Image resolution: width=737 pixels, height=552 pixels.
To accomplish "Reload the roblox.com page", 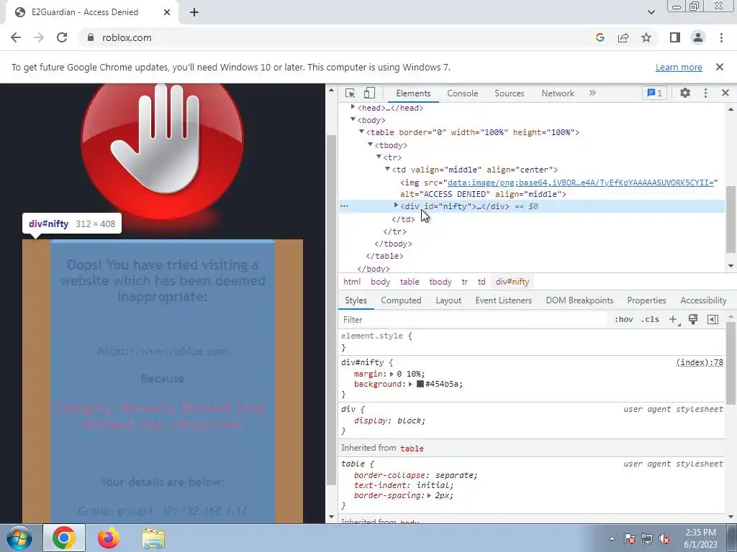I will pyautogui.click(x=62, y=37).
